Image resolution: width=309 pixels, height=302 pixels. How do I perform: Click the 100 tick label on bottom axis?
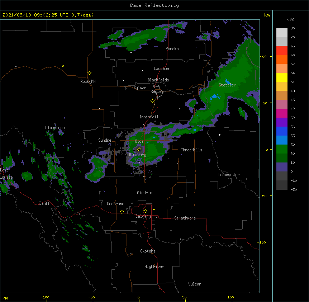[230, 297]
